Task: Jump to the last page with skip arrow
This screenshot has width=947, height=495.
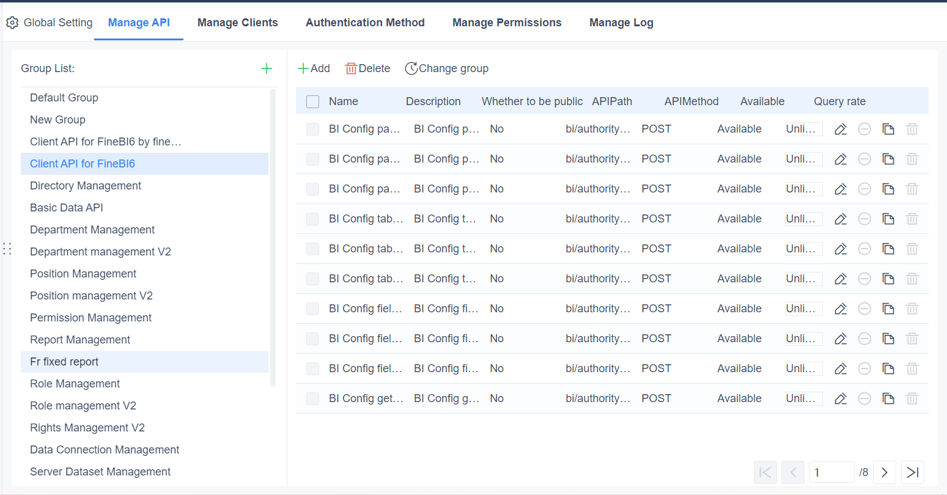Action: coord(913,472)
